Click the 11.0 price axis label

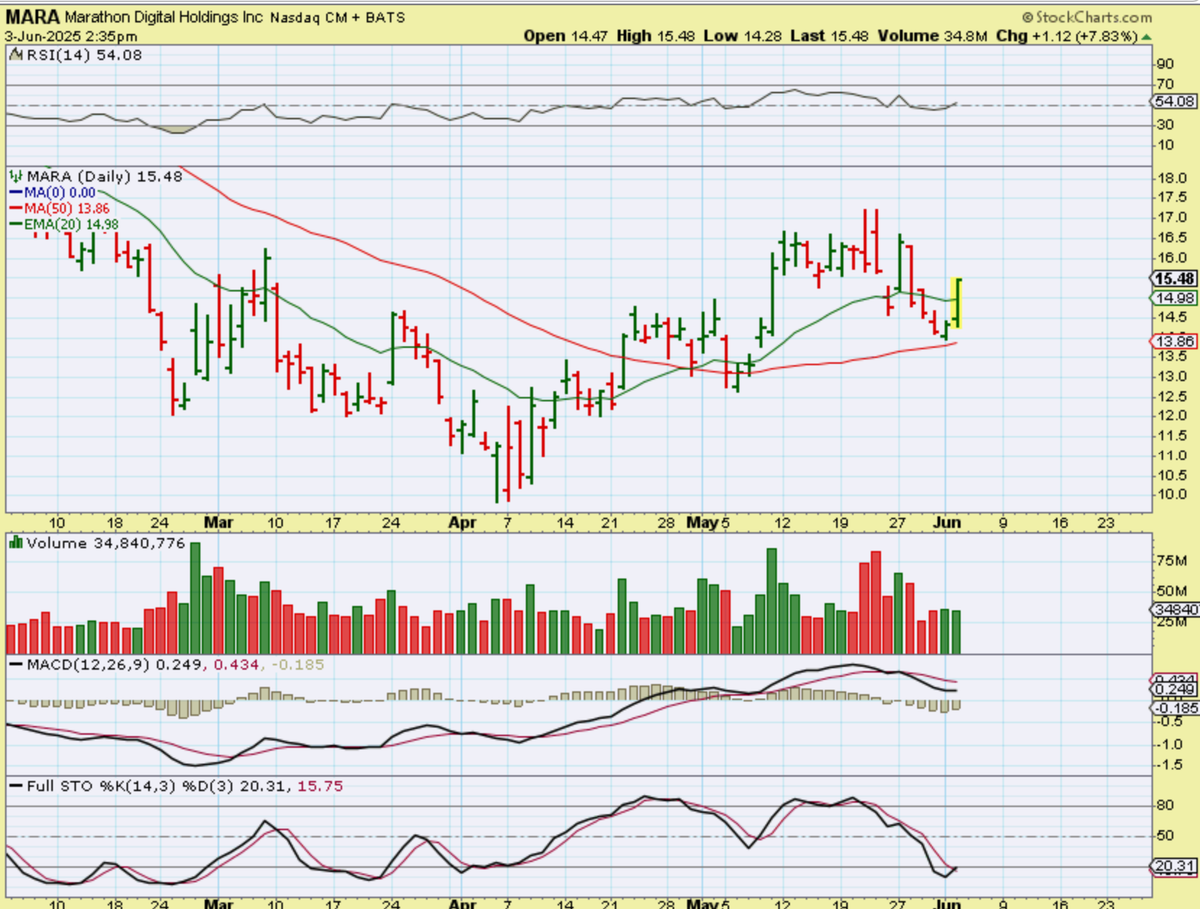(x=1172, y=455)
